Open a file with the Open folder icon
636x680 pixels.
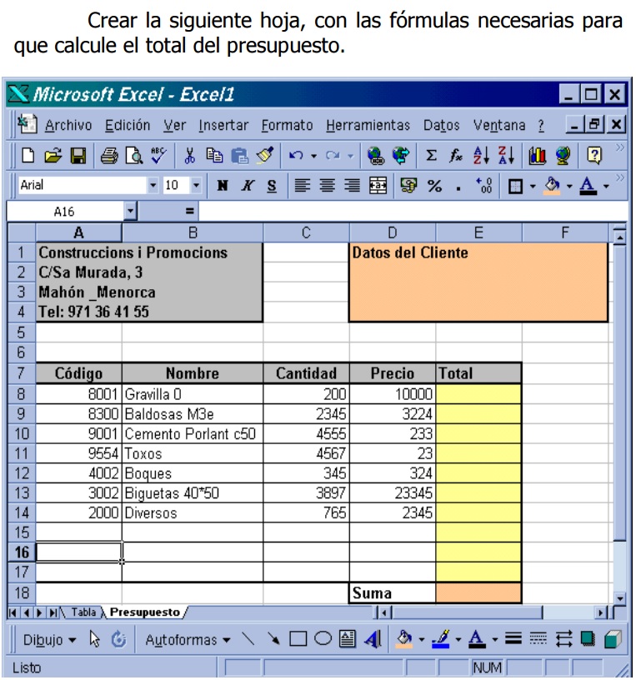[x=53, y=155]
